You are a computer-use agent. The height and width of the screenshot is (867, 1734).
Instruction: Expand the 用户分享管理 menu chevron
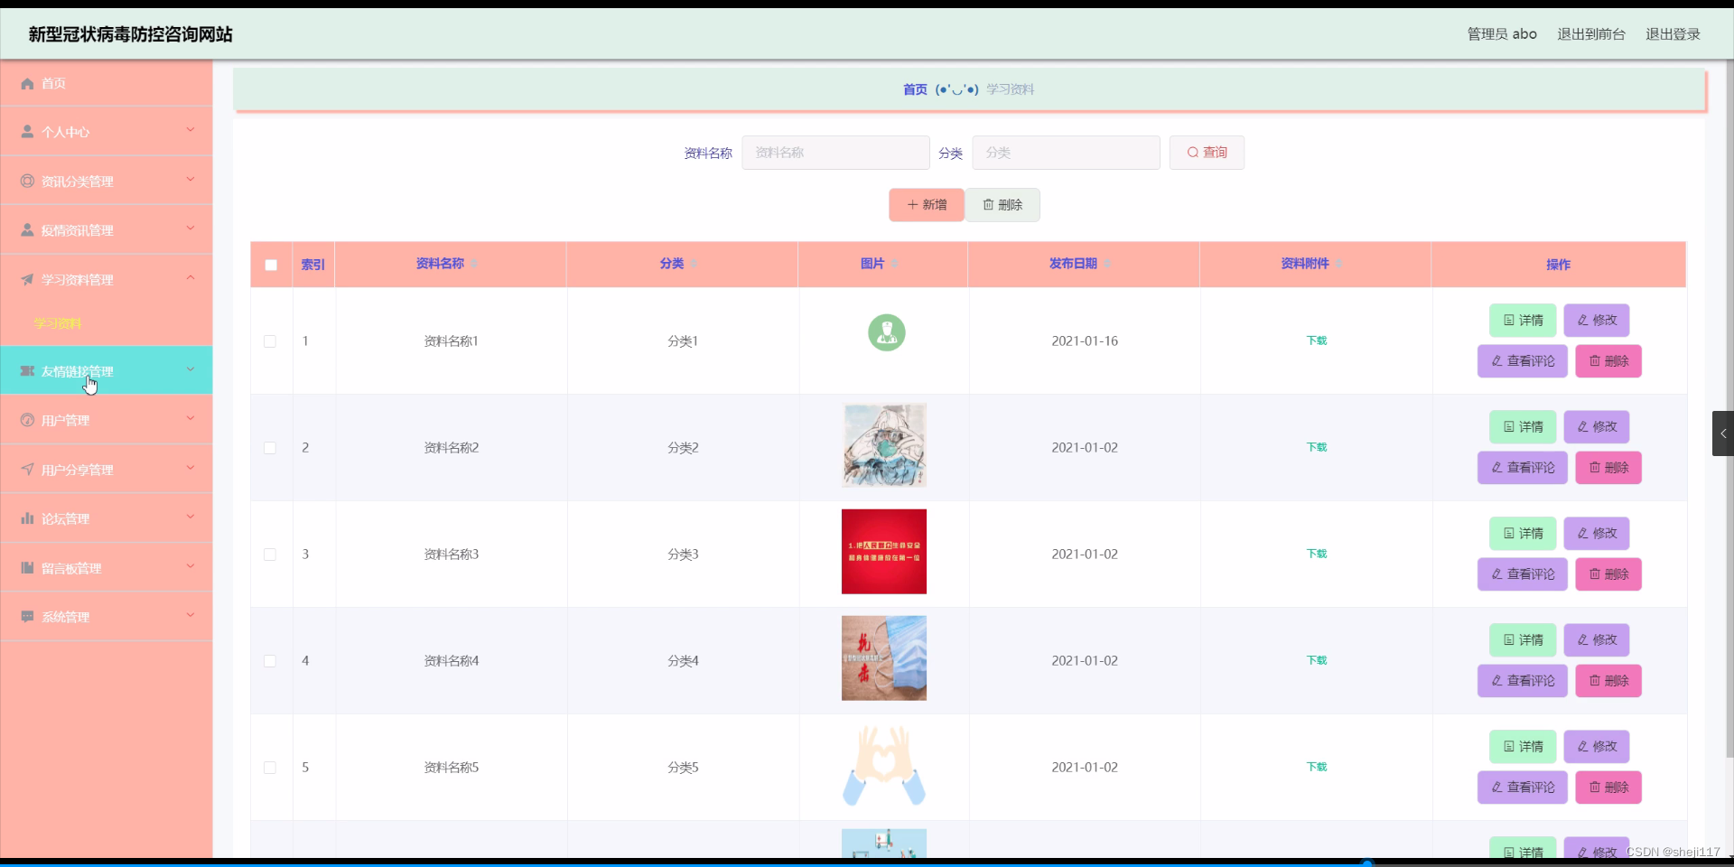(191, 468)
